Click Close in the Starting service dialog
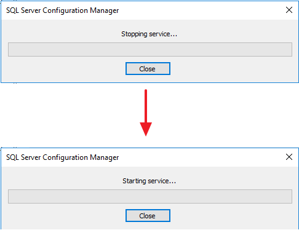 tap(148, 216)
